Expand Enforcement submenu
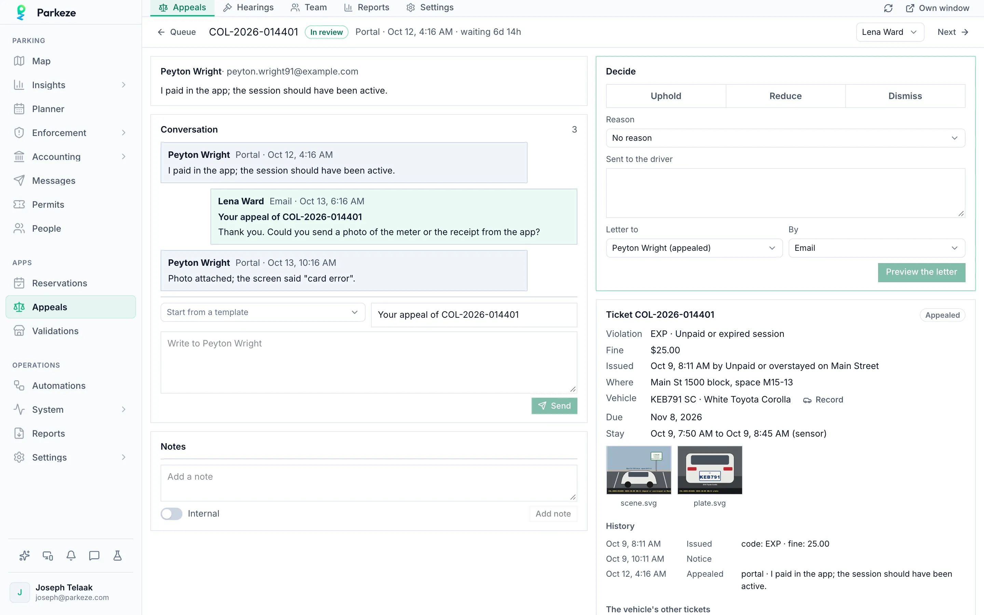 (70, 133)
